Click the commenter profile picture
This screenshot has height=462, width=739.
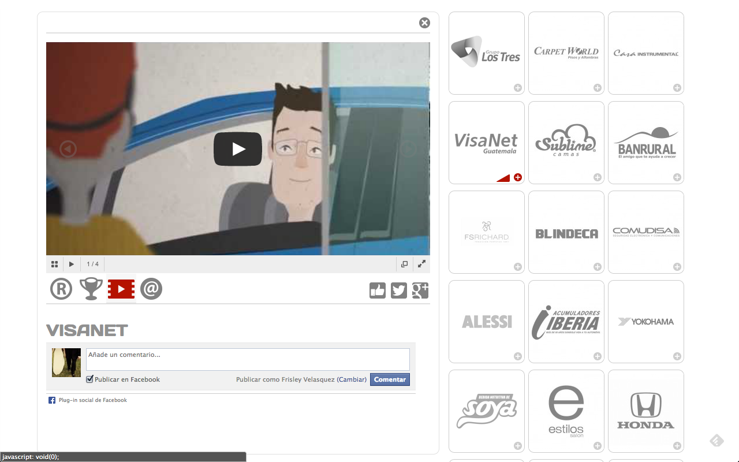[x=66, y=363]
